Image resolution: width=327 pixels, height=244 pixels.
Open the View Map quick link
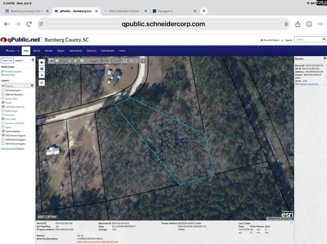point(9,75)
